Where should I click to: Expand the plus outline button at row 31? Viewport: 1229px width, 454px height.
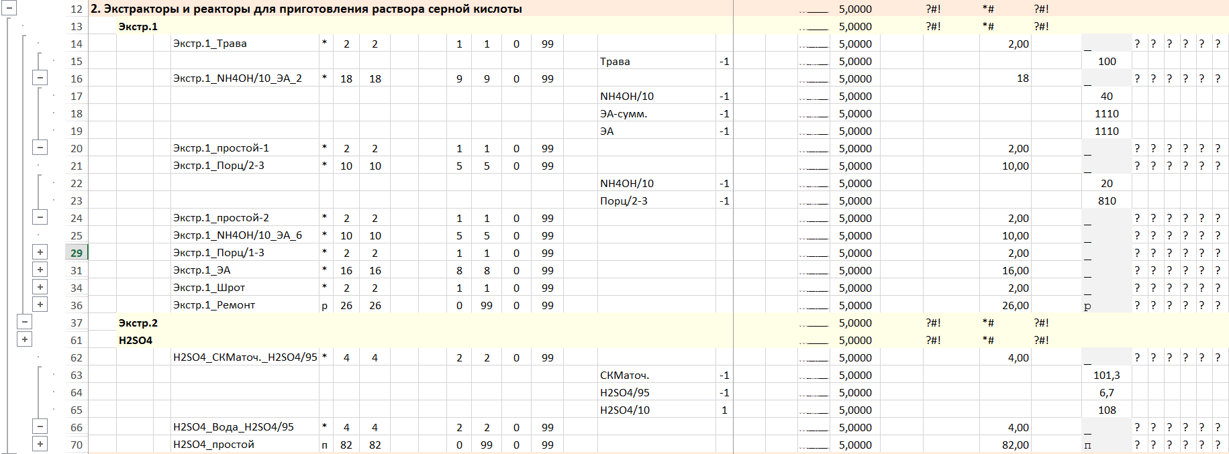coord(40,270)
